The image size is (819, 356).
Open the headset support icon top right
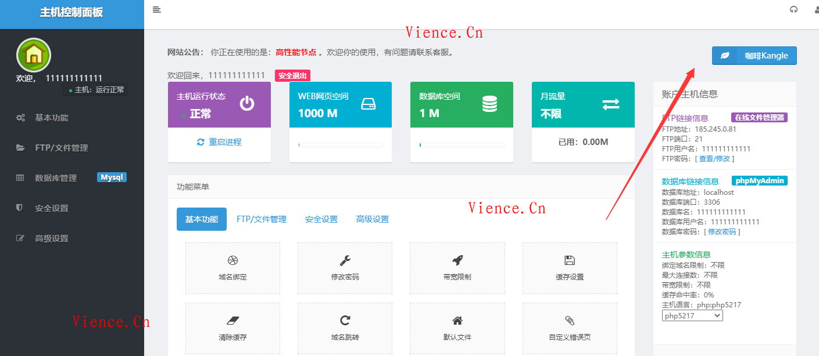pos(793,9)
